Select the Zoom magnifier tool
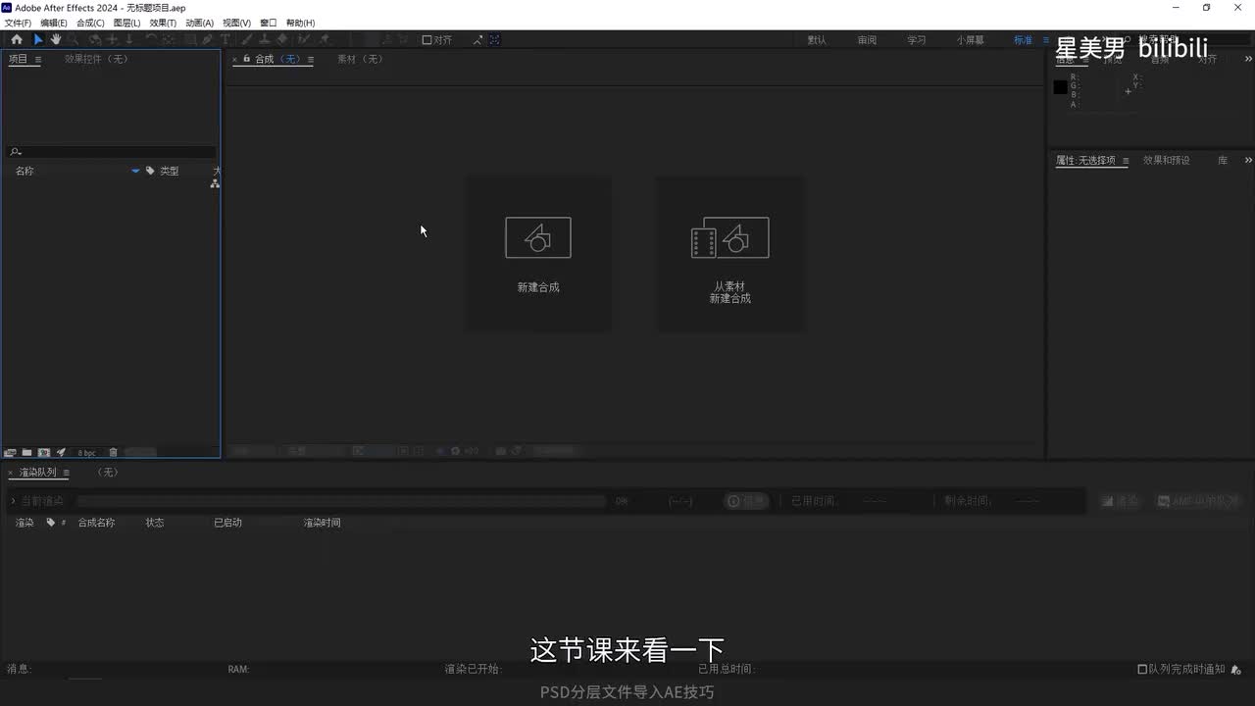 point(74,39)
